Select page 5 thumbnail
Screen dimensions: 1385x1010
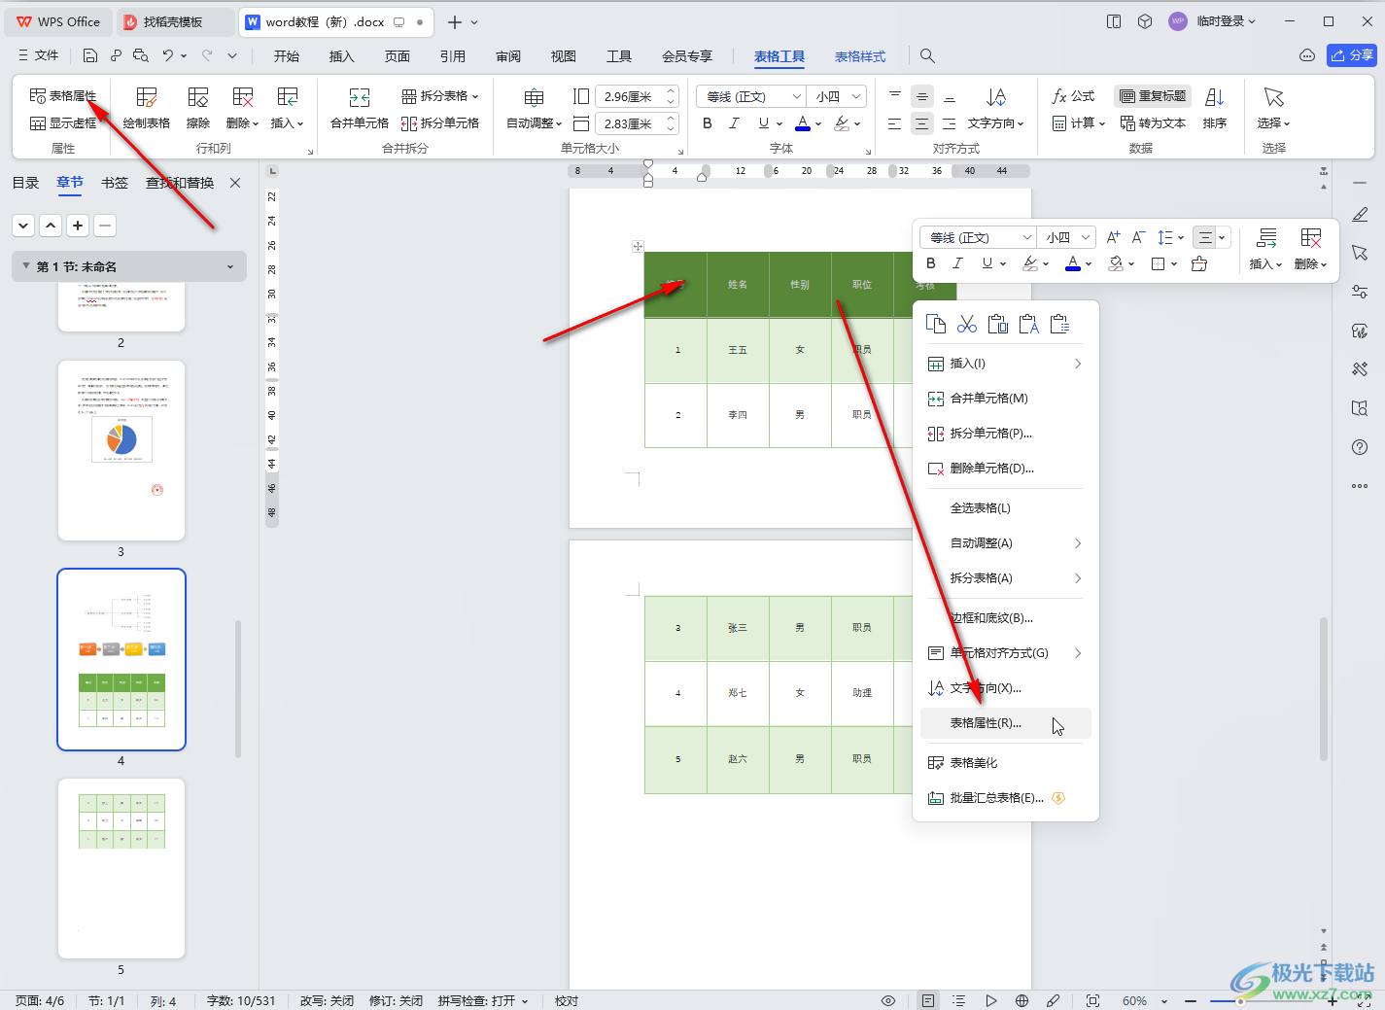click(121, 868)
